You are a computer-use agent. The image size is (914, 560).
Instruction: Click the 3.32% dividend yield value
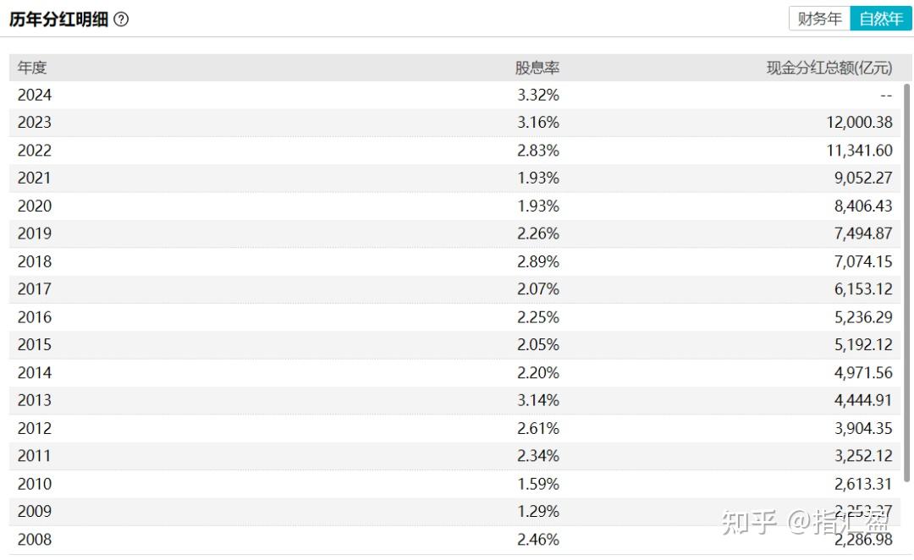(x=540, y=95)
